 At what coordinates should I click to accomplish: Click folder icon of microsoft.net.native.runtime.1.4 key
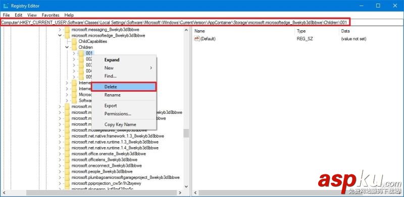click(67, 148)
